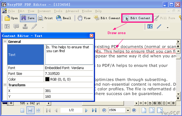Select single page layout icon

[22, 110]
